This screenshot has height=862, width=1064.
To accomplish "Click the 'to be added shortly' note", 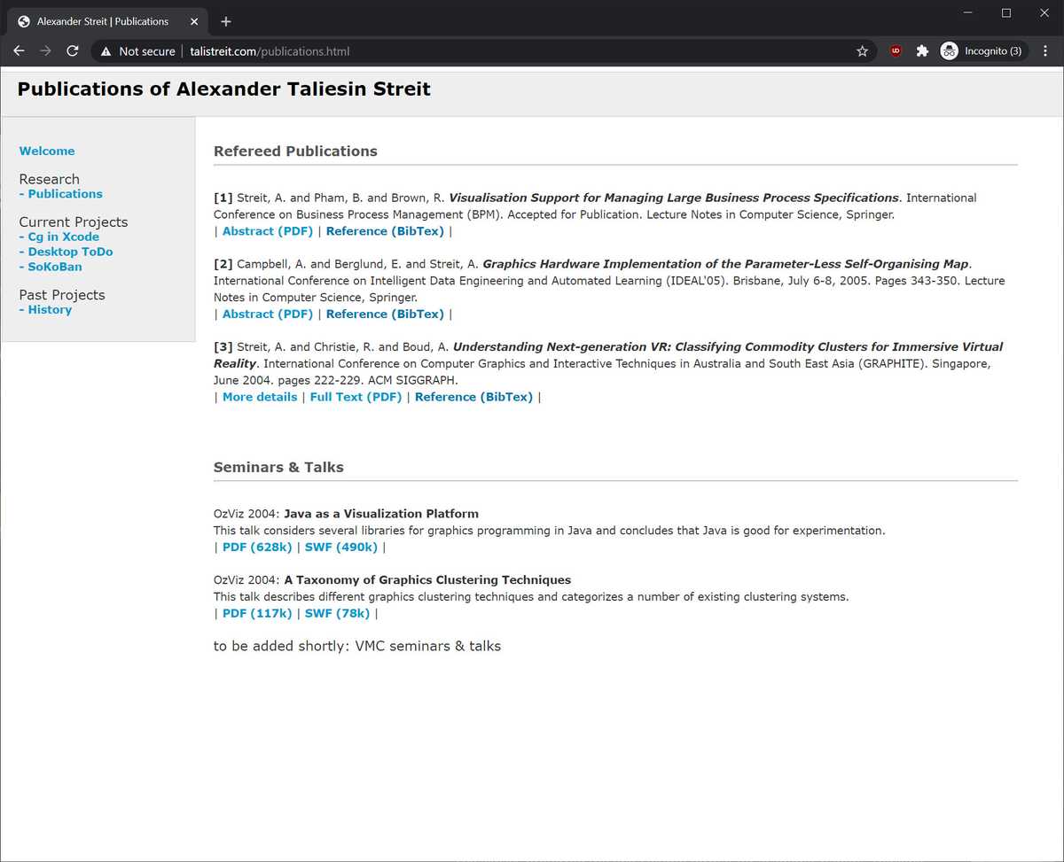I will coord(357,647).
